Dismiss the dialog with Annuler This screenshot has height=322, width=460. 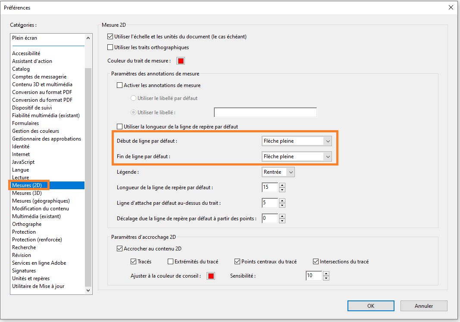(424, 306)
